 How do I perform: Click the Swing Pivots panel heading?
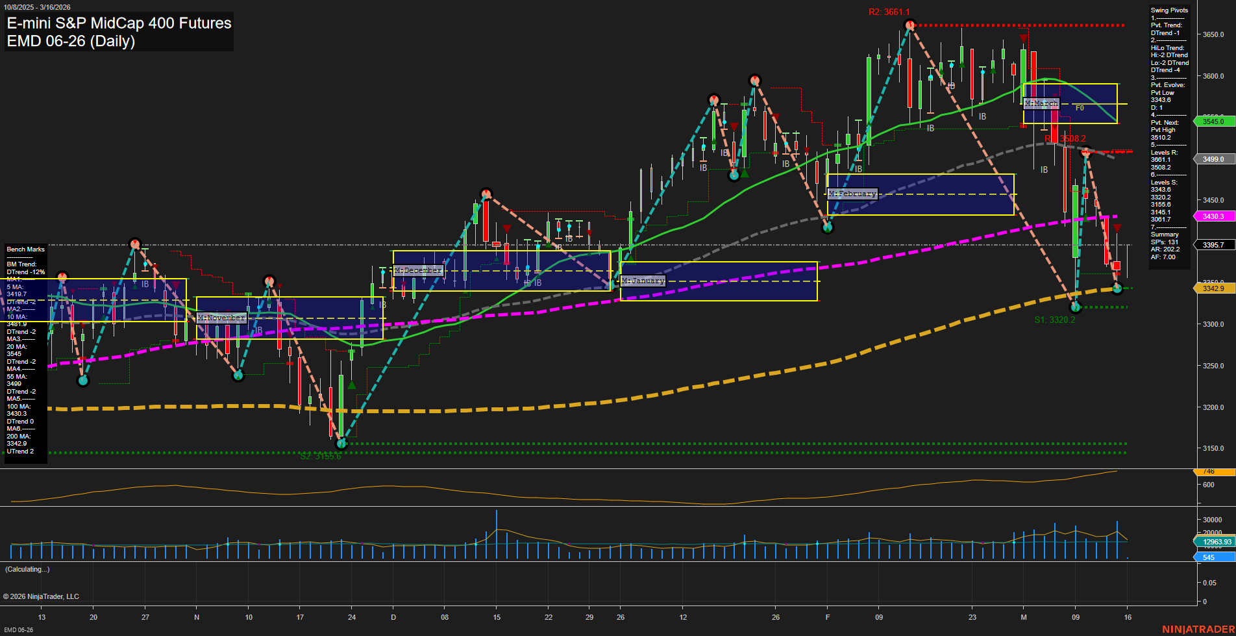(x=1169, y=10)
